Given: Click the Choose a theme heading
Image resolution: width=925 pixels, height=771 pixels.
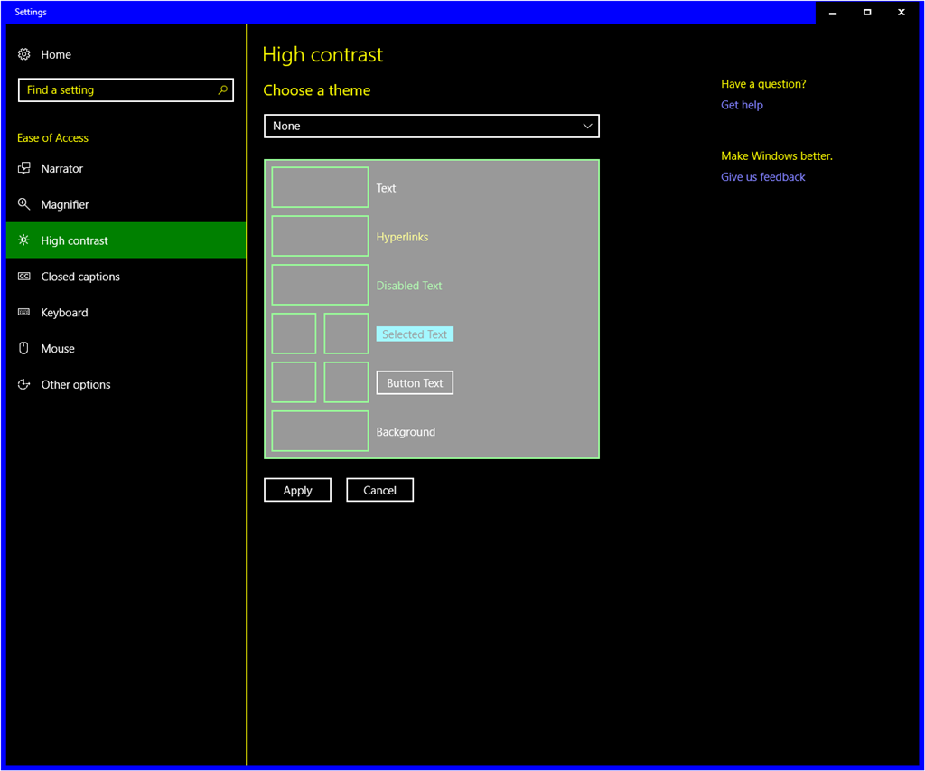Looking at the screenshot, I should 317,90.
